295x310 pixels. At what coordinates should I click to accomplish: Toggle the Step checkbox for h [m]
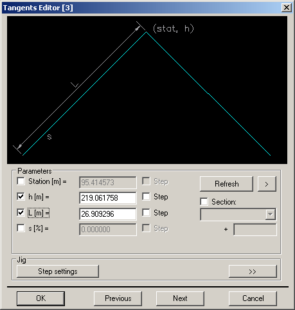[146, 197]
